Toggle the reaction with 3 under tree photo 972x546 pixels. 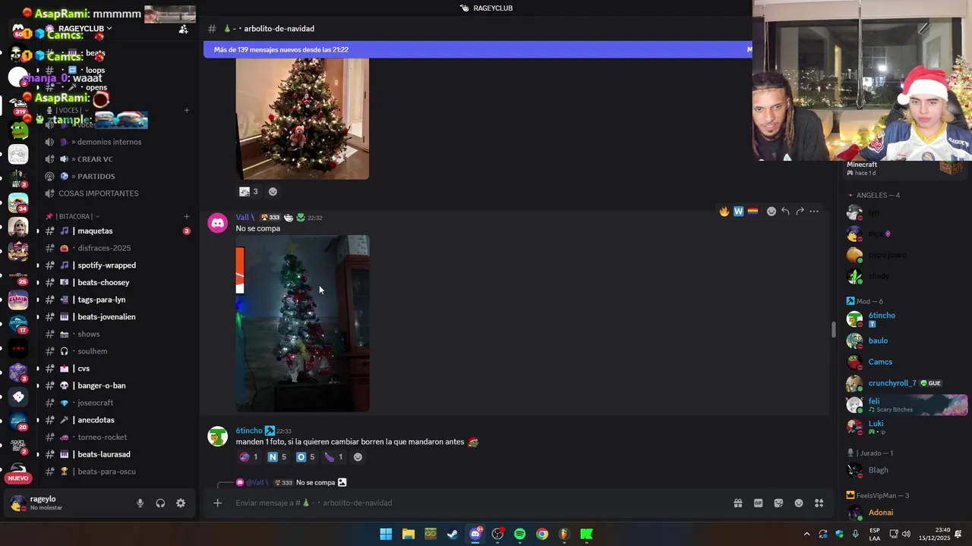(x=249, y=192)
